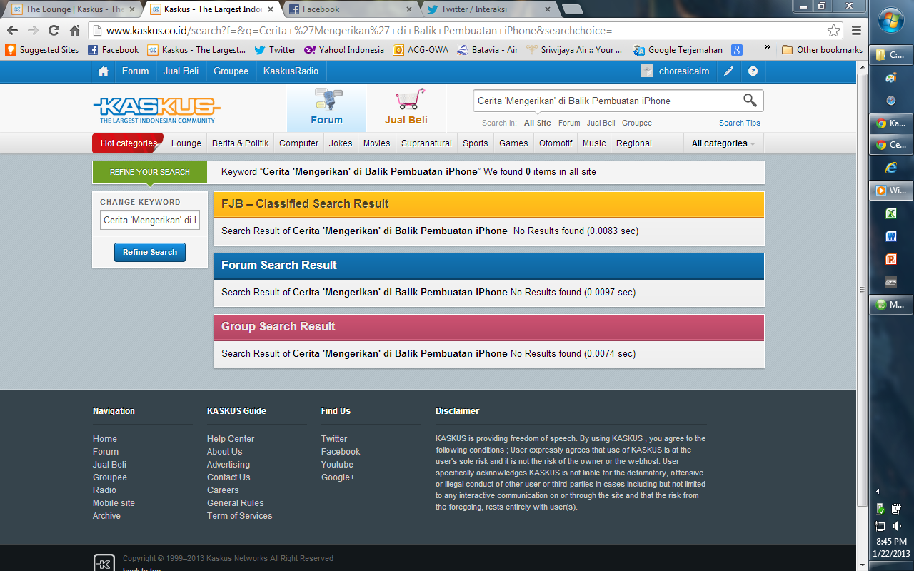The image size is (914, 571).
Task: Switch to Twitter / Interaksi tab
Action: 486,9
